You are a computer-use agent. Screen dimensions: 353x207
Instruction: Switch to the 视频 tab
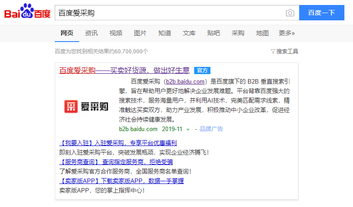point(116,33)
